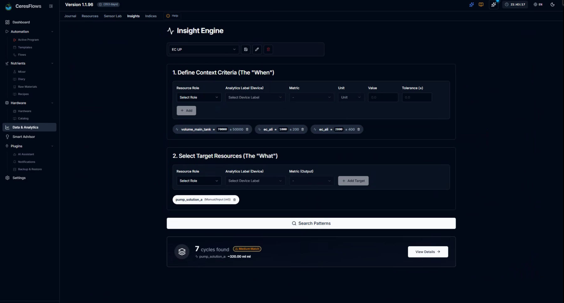Click the AI sparkles notification button
This screenshot has width=564, height=303.
click(494, 5)
